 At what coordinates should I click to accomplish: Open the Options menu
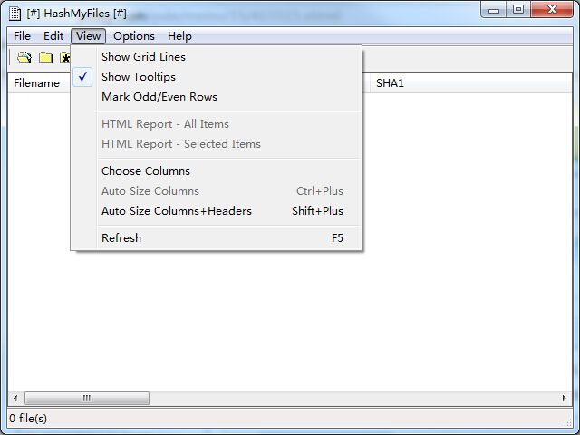pos(134,36)
